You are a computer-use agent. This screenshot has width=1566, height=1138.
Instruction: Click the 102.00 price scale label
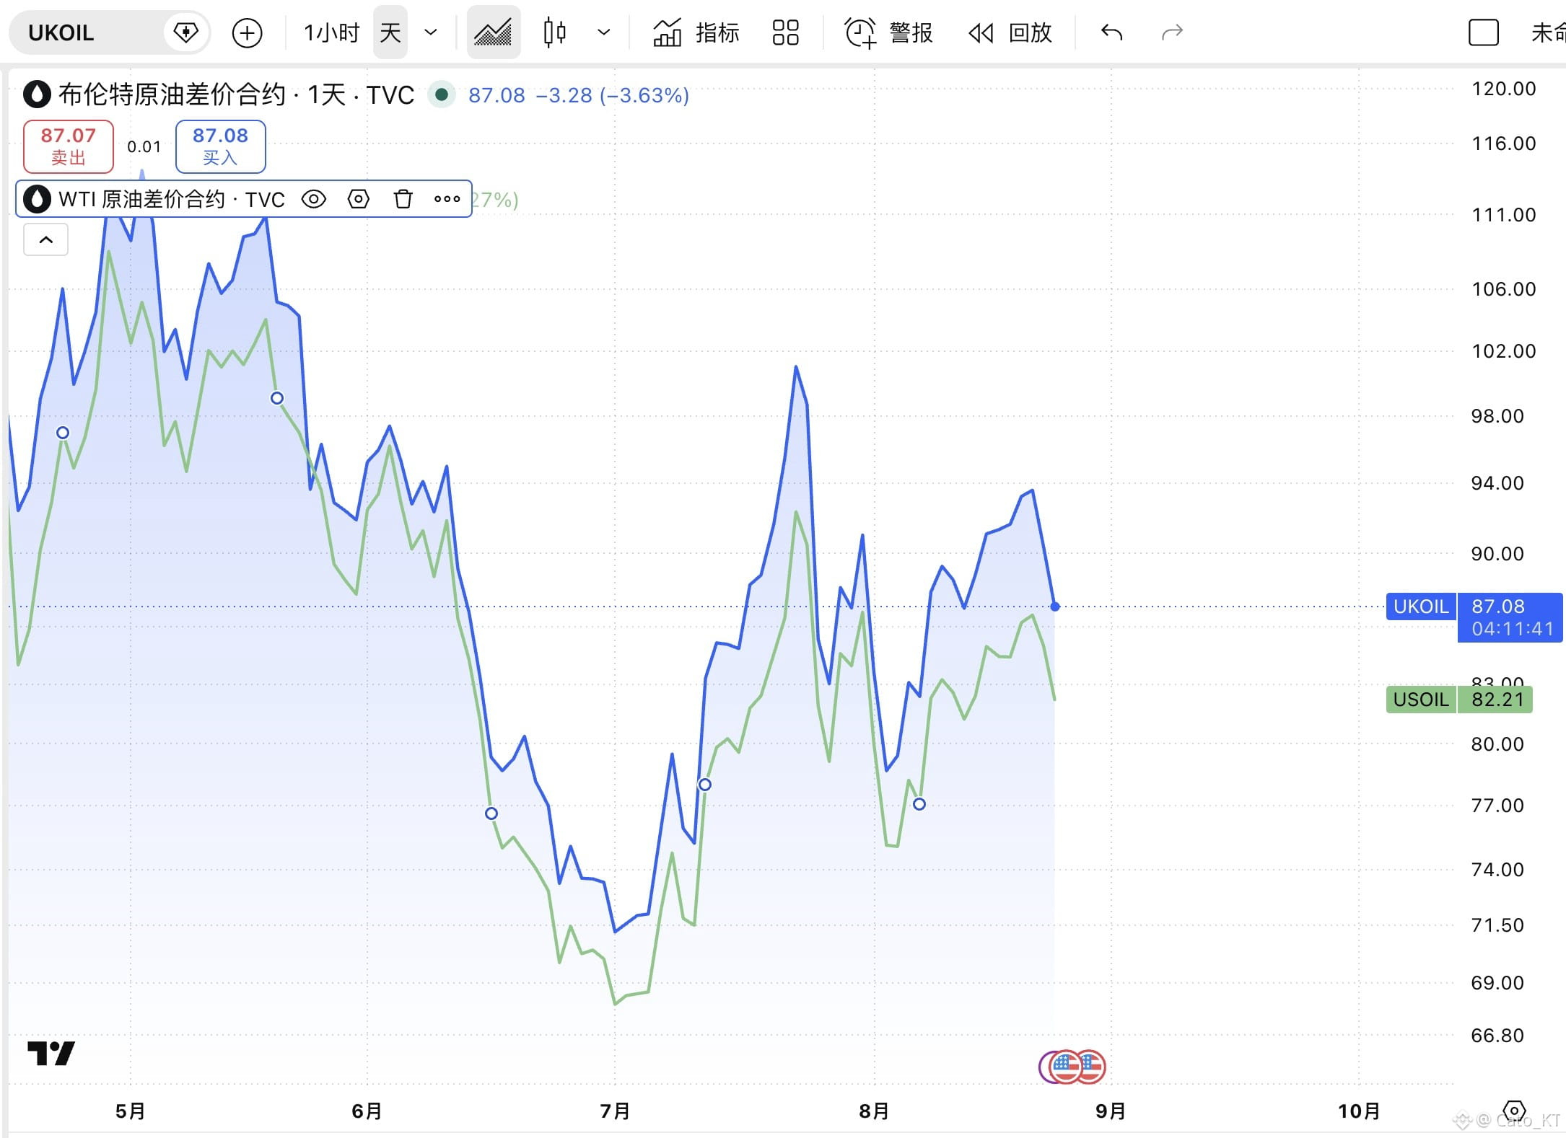pos(1504,351)
